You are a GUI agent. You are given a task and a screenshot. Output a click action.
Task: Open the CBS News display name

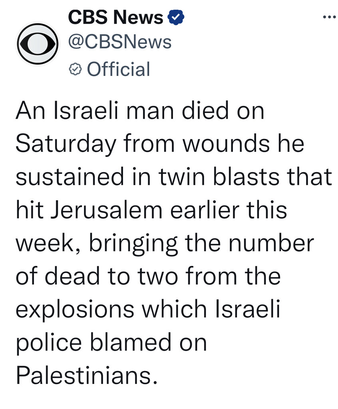tap(115, 17)
